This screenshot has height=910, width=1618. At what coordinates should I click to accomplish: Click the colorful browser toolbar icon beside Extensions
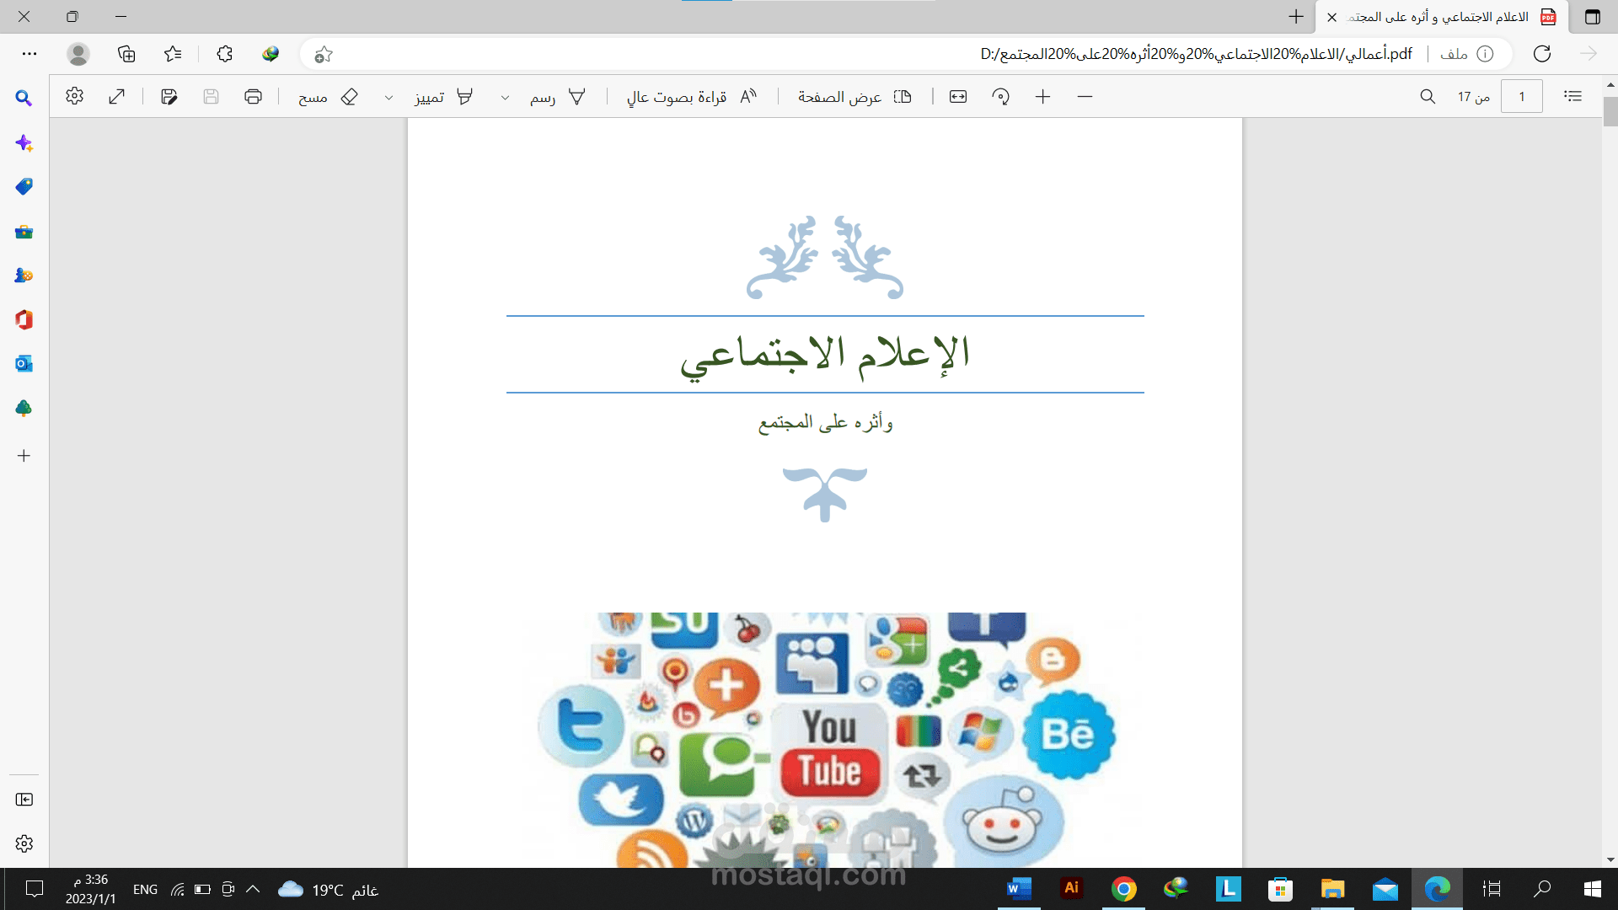[271, 54]
